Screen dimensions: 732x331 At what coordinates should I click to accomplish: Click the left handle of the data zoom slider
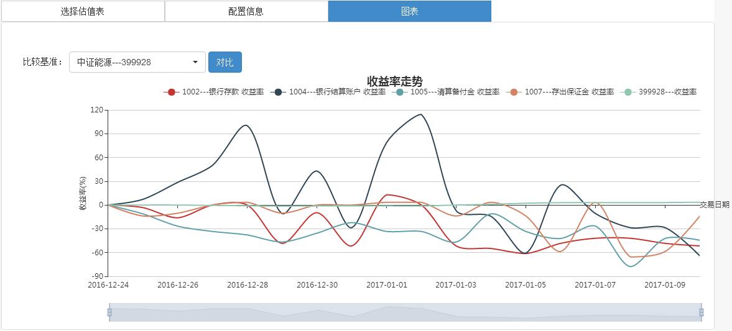109,312
